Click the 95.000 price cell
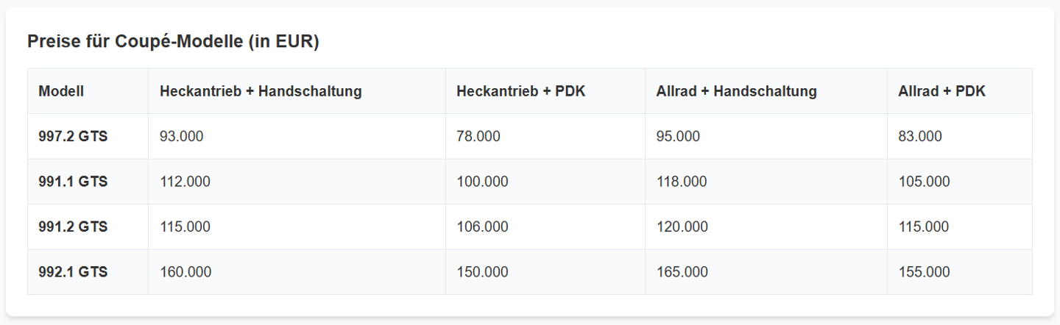Screen dimensions: 1060x325 (766, 137)
